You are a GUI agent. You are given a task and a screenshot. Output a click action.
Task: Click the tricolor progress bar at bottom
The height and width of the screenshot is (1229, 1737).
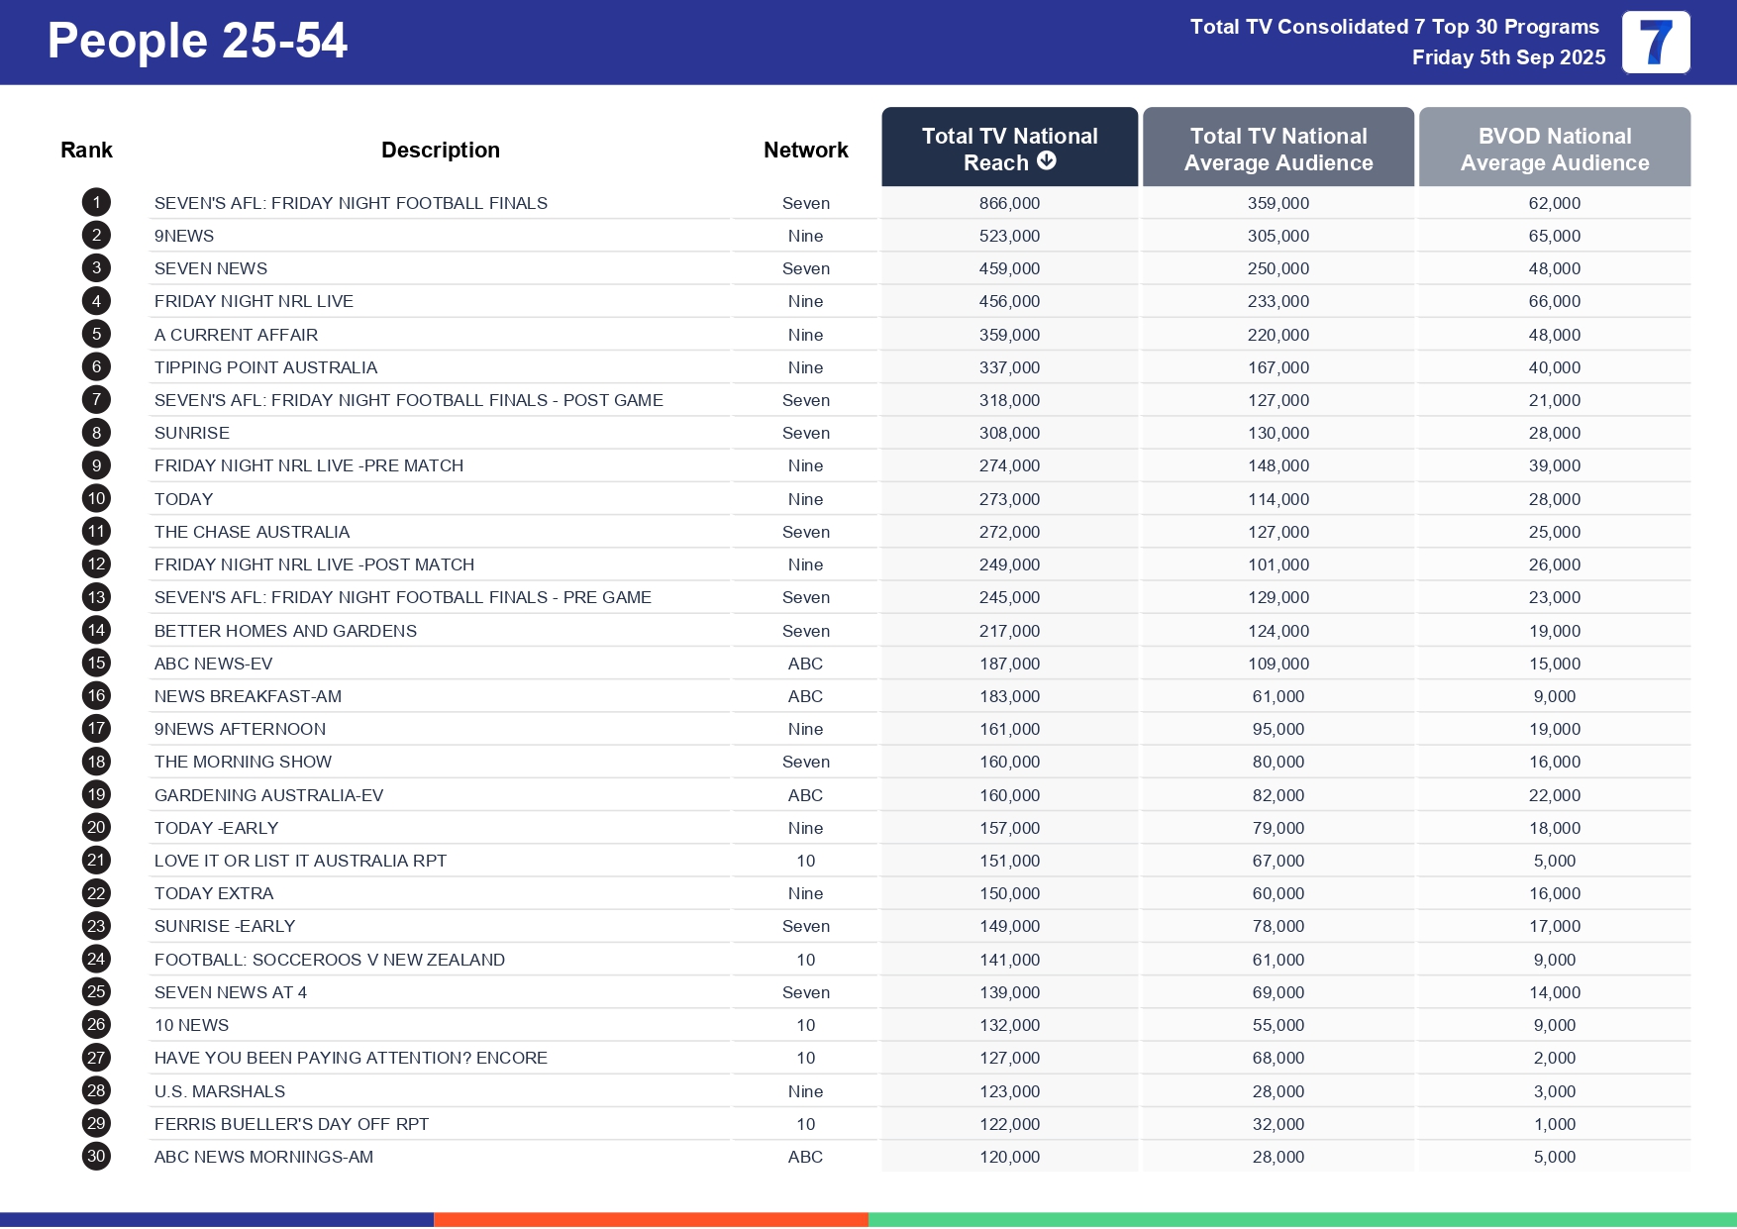tap(868, 1218)
